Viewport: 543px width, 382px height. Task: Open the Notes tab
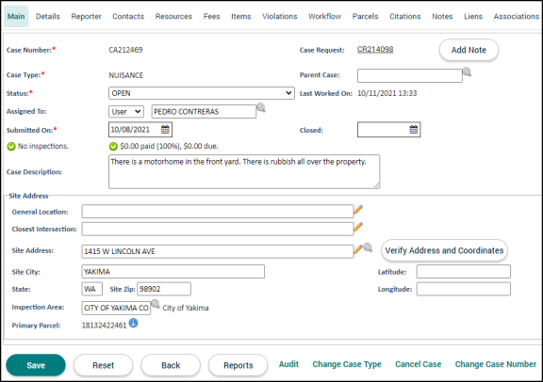pyautogui.click(x=442, y=16)
